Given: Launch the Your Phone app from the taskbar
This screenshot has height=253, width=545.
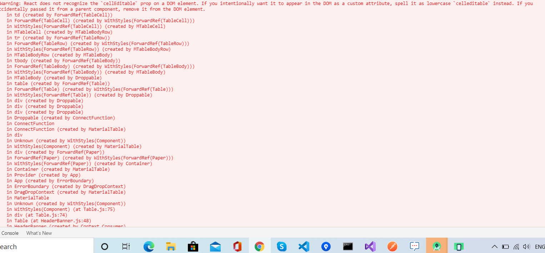Looking at the screenshot, I should [x=459, y=247].
